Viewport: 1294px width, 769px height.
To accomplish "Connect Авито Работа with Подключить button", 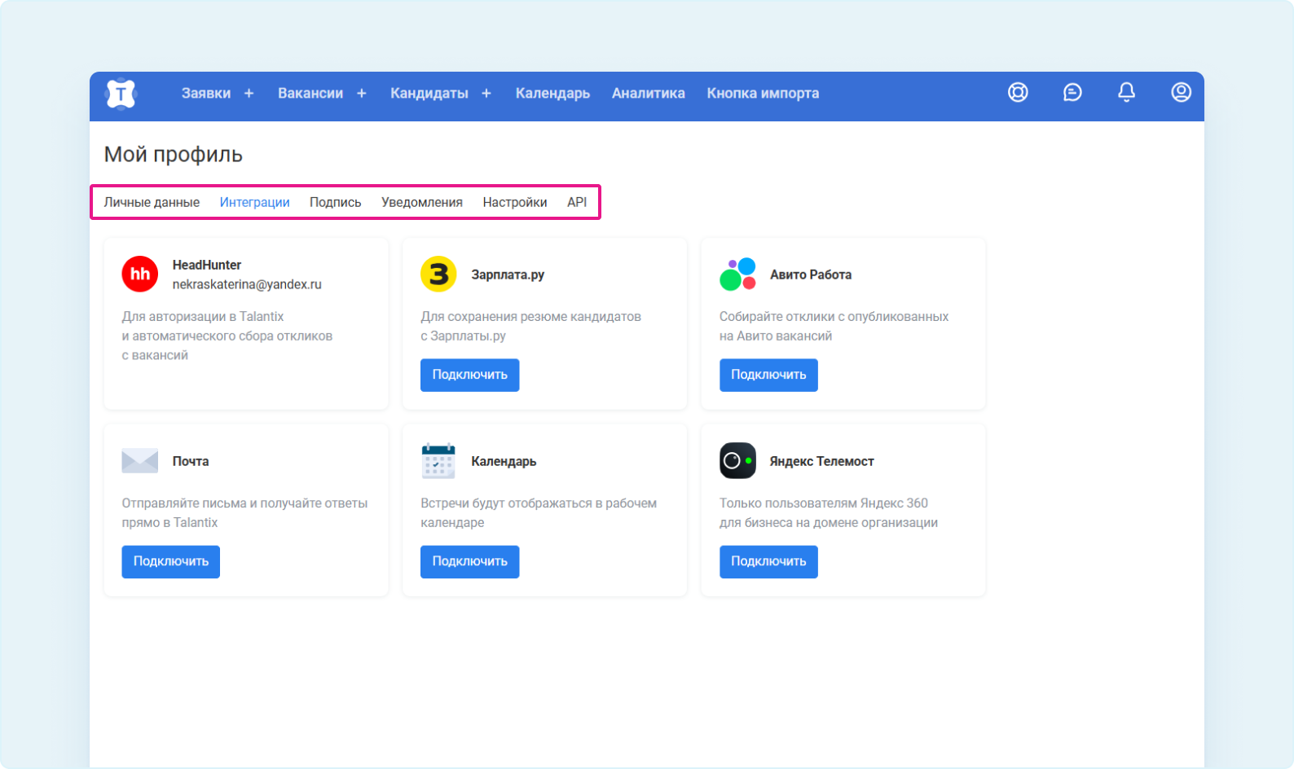I will coord(768,375).
